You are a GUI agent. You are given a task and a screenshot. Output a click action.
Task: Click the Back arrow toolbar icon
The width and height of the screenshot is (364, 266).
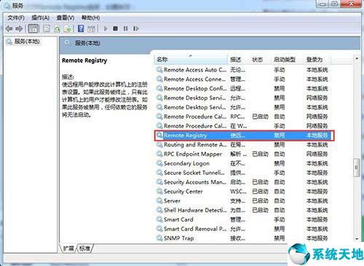point(9,28)
